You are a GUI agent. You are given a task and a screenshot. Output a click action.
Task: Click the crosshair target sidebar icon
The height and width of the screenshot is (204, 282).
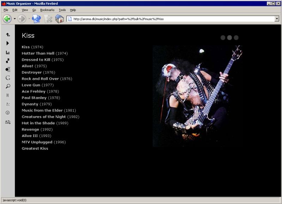[7, 113]
